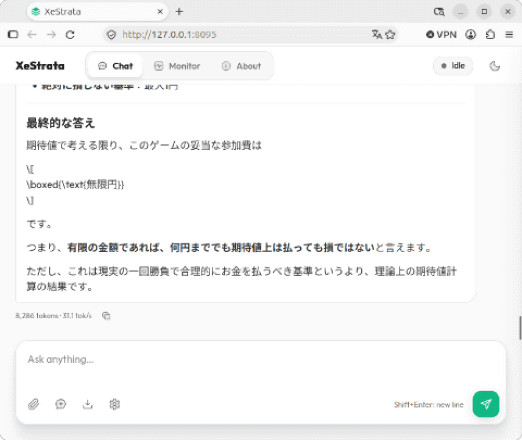Click the \boxed{\text{無限円}} formula line

[75, 185]
